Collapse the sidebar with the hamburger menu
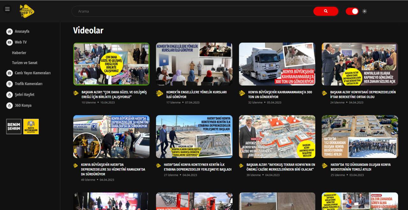 7,9
